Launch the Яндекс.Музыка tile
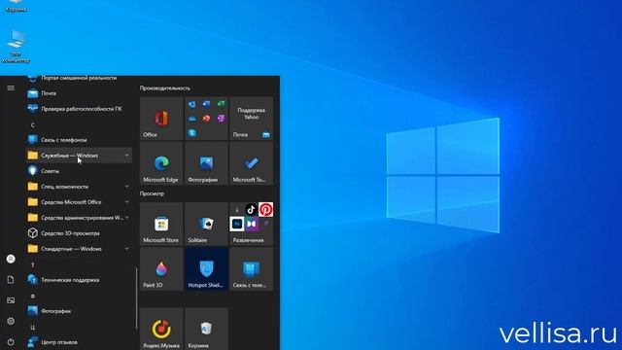Screen dimensions: 622x350 pos(161,329)
